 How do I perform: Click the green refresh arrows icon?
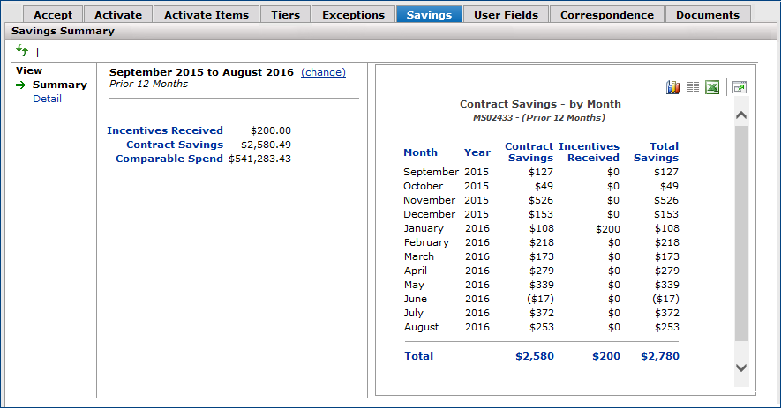[x=22, y=51]
